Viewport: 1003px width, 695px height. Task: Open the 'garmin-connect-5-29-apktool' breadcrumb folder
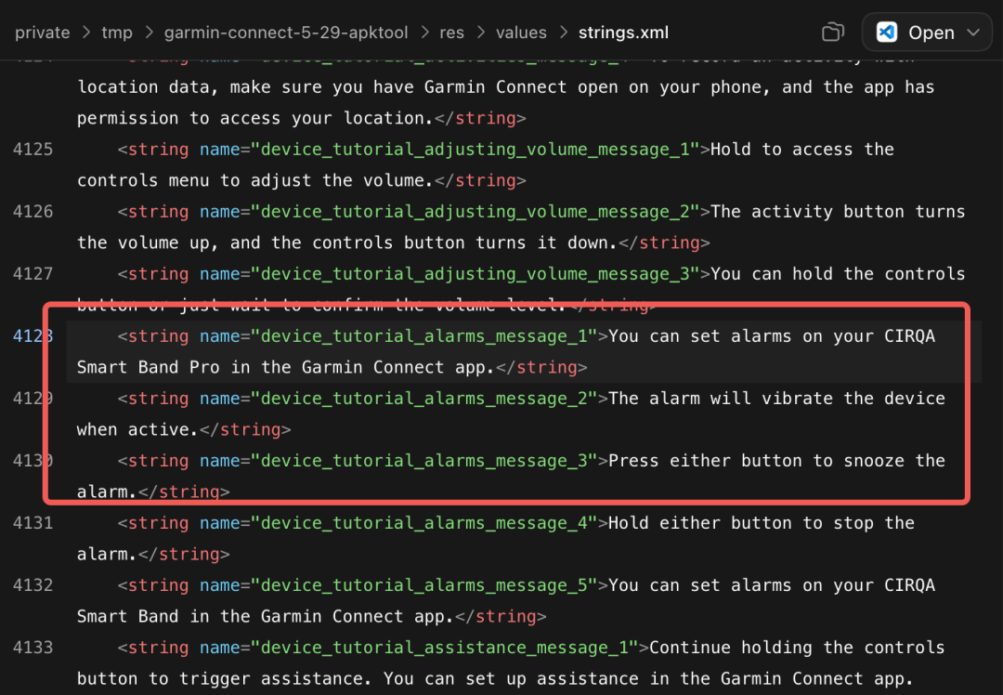coord(286,33)
